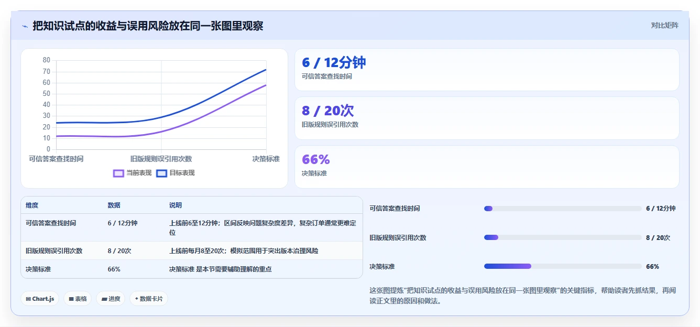The height and width of the screenshot is (327, 700).
Task: Click 决策标准 progress bar
Action: point(563,266)
